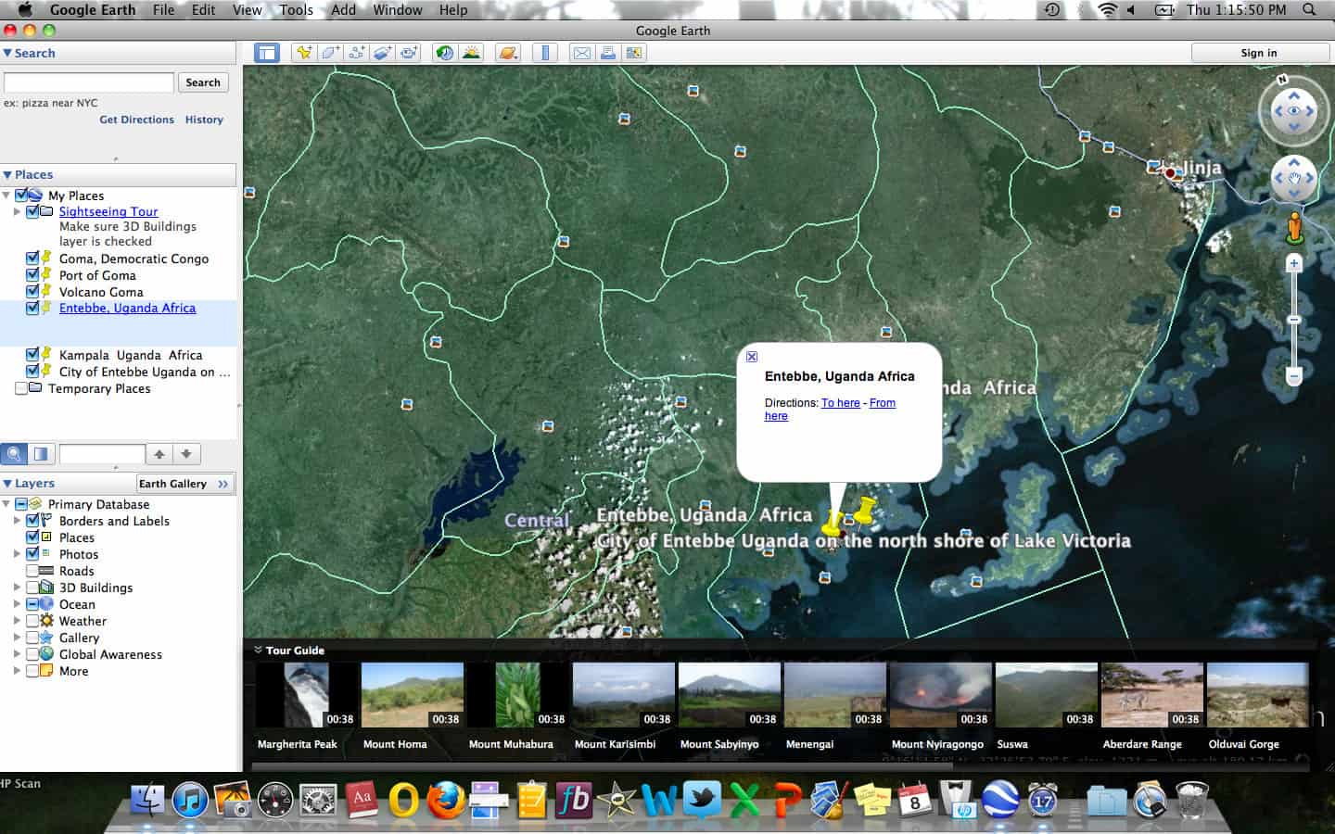Click the Spotlight magnifier in menu bar
Screen dimensions: 1335x834
point(1309,9)
